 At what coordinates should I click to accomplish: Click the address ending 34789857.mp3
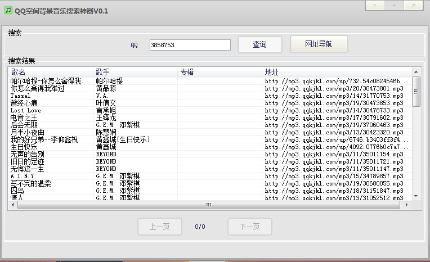pyautogui.click(x=334, y=176)
